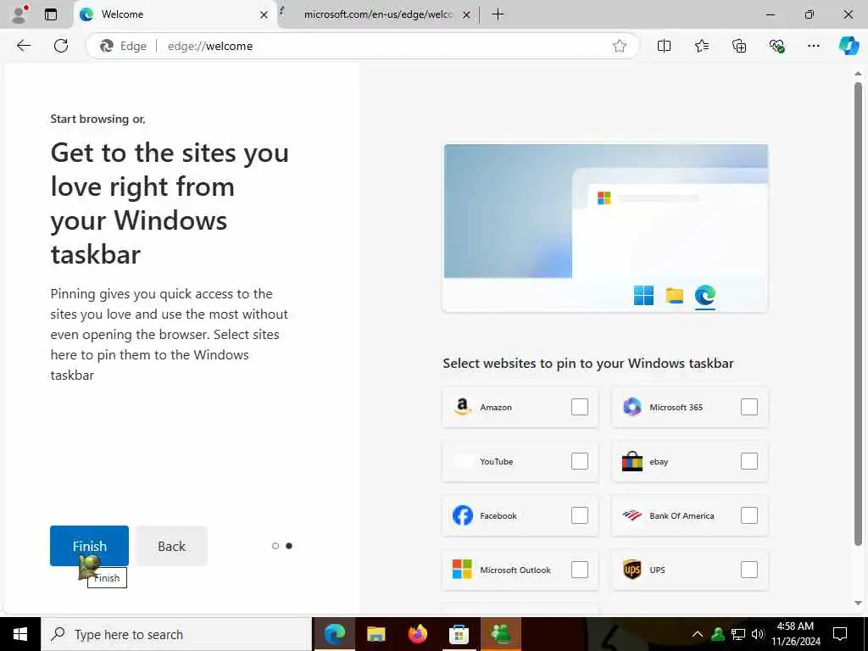Check the Bank Of America pin checkbox
Image resolution: width=868 pixels, height=651 pixels.
tap(749, 515)
